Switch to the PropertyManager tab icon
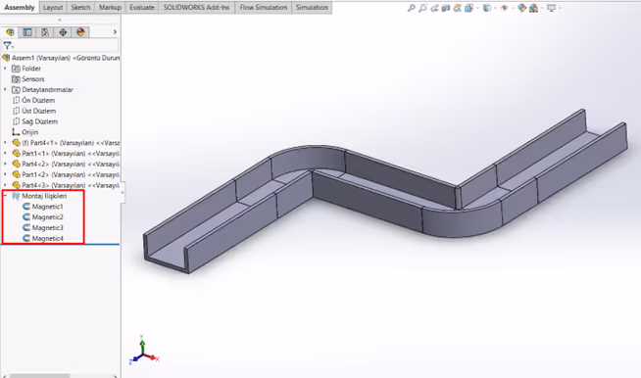Screen dimensions: 641x378 coord(27,32)
